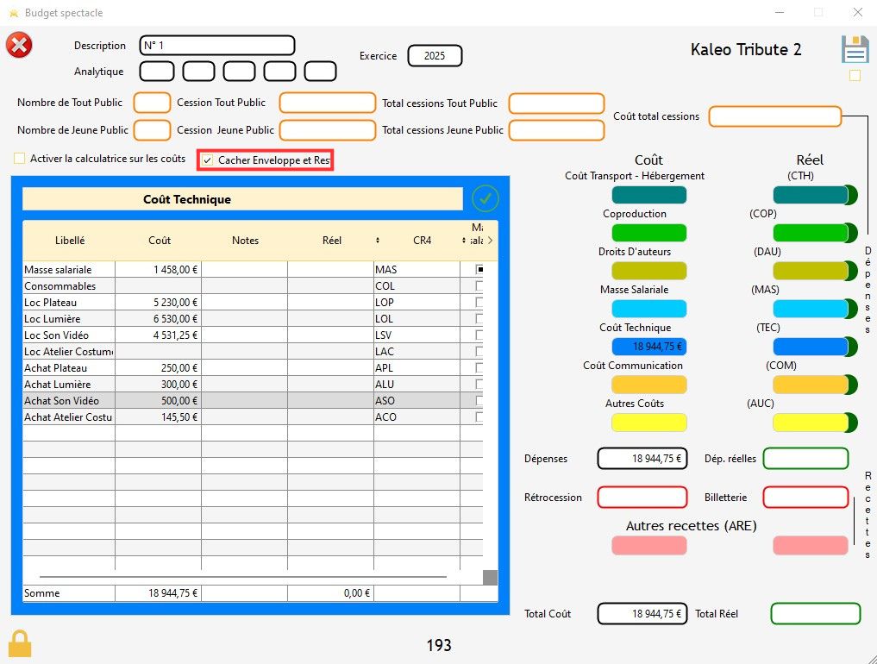Image resolution: width=877 pixels, height=664 pixels.
Task: Expand columns with right chevron in table header
Action: (490, 241)
